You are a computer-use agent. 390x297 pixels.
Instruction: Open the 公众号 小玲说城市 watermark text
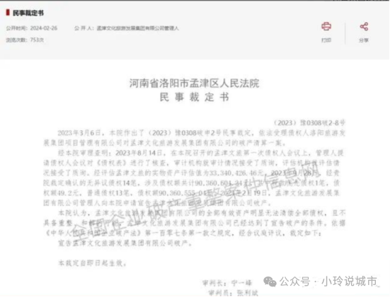(328, 281)
